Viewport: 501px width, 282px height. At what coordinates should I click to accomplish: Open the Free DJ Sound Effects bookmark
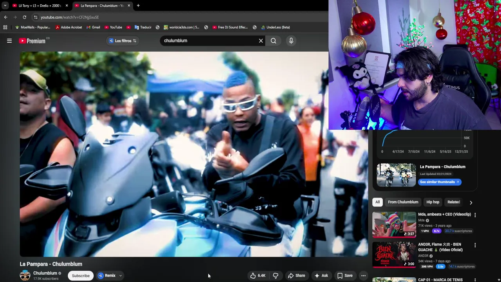(x=230, y=27)
